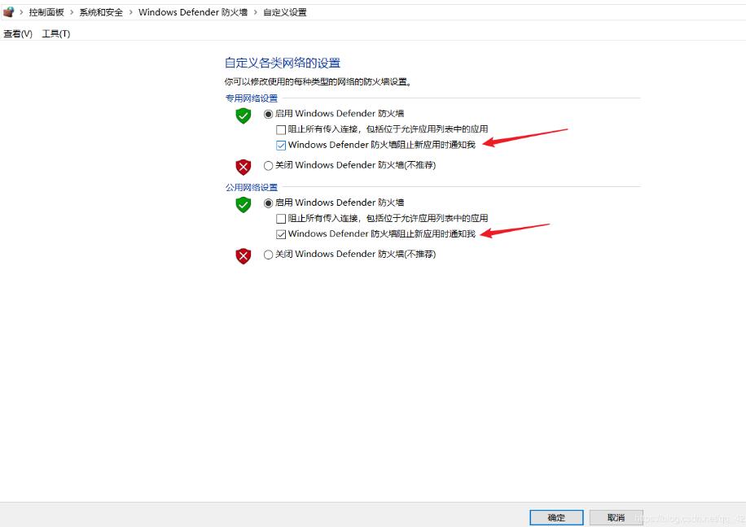Go to 系统和安全 in the breadcrumb
Viewport: 746px width, 527px height.
point(101,12)
